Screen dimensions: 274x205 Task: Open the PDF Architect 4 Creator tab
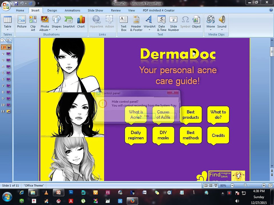tap(158, 10)
